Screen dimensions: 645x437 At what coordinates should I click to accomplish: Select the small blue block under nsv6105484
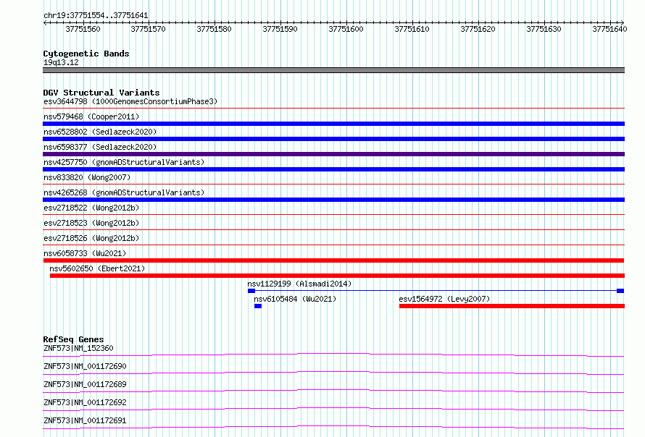(258, 306)
